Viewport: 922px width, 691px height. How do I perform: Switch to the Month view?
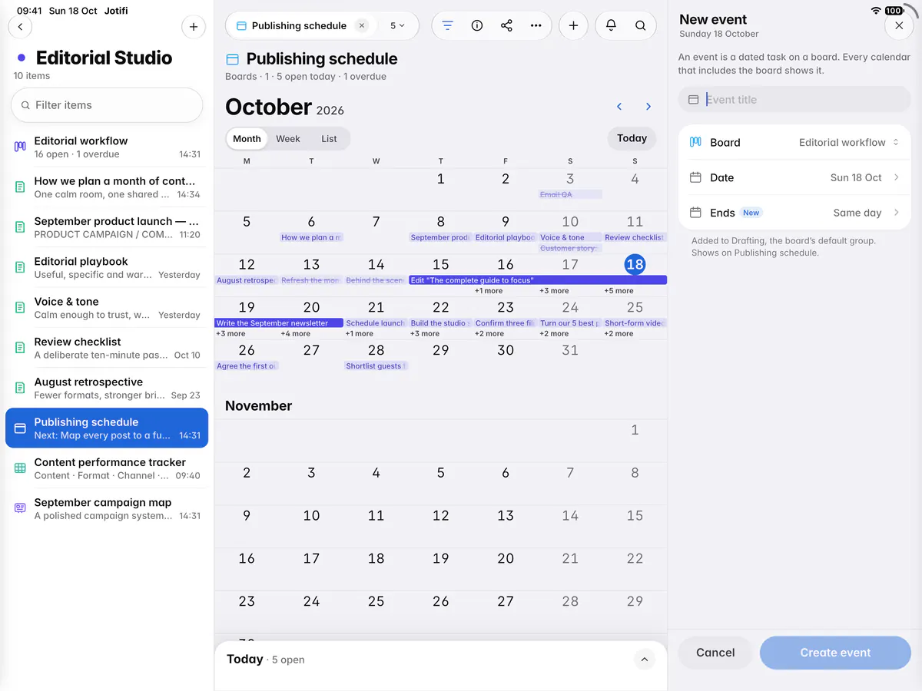pos(247,139)
